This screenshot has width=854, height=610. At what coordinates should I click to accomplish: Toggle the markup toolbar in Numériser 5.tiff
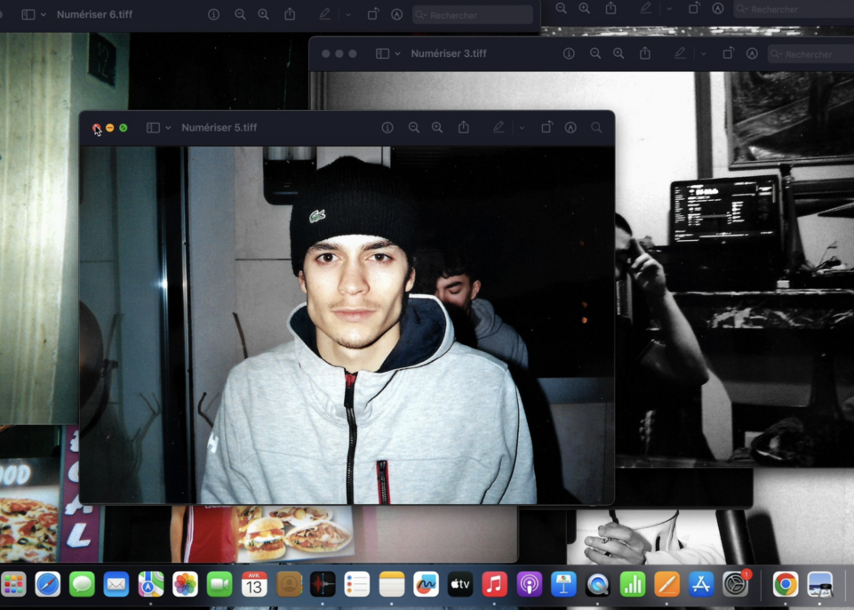(571, 128)
